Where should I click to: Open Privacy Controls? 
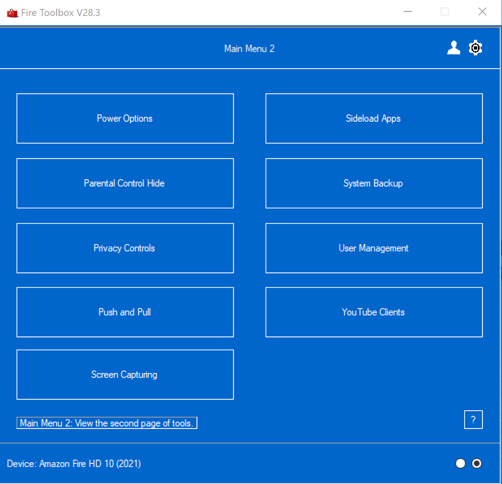click(125, 248)
